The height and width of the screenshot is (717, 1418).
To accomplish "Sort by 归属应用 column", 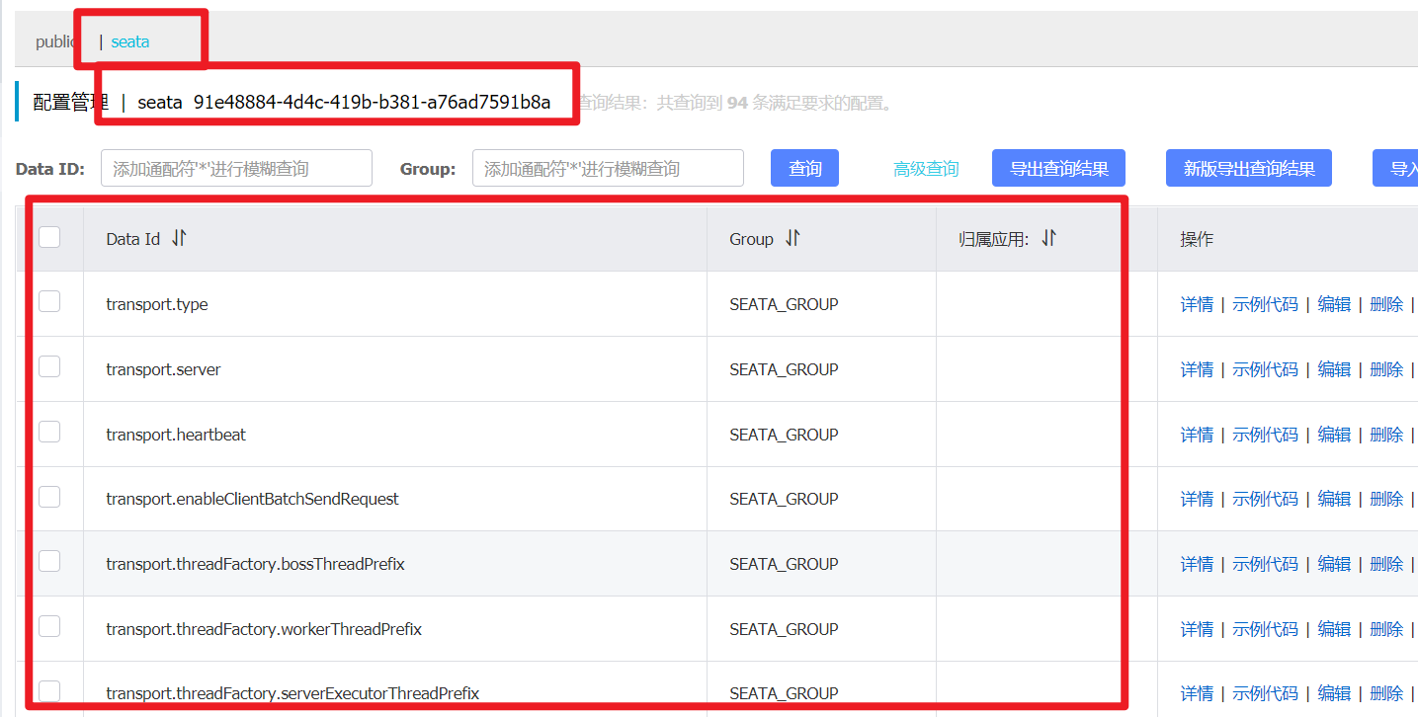I will click(x=1048, y=238).
